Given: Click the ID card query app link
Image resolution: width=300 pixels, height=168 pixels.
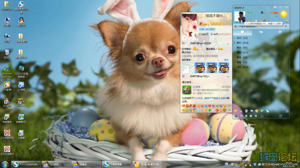Looking at the screenshot, I should [x=222, y=98].
